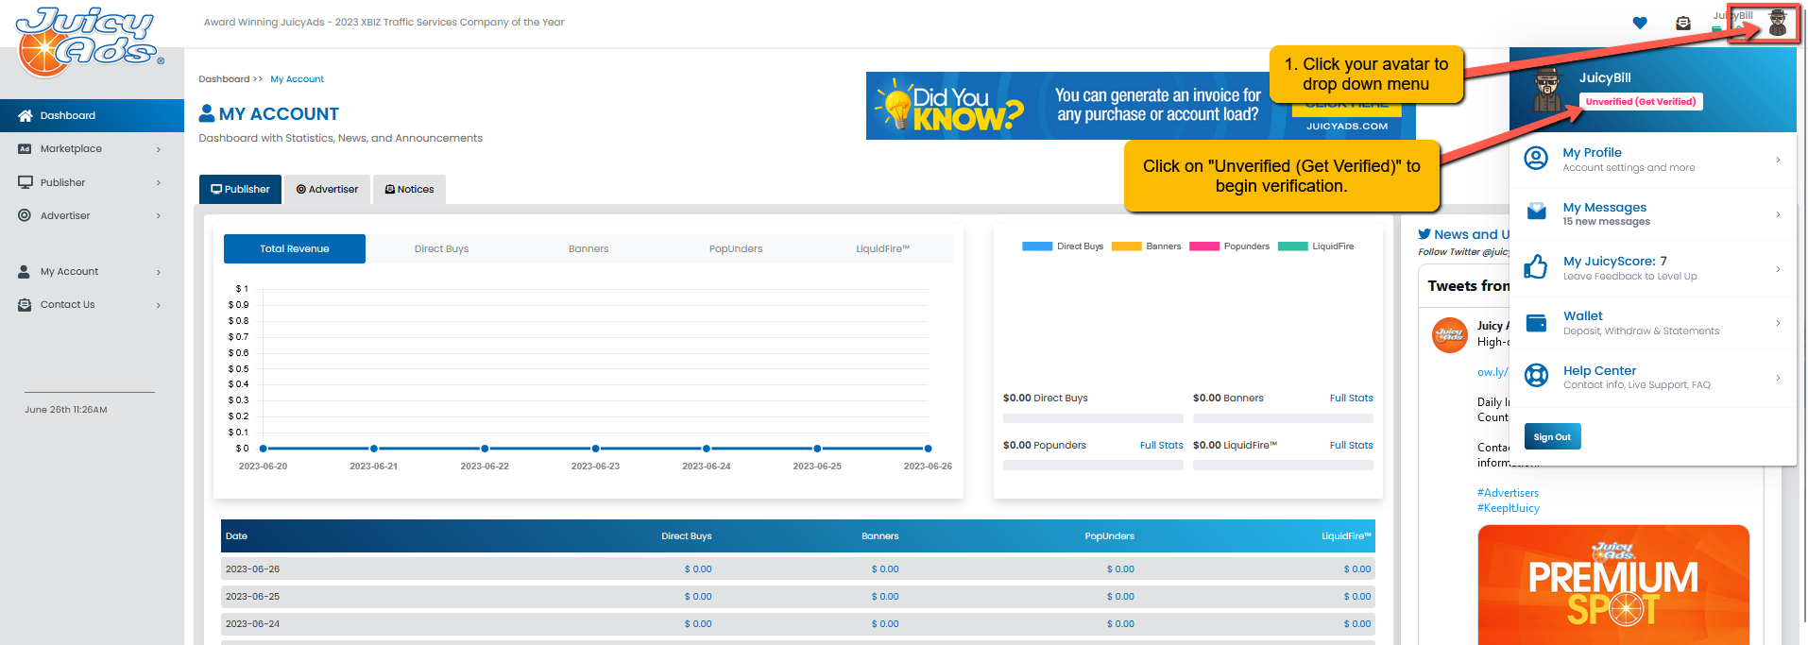Viewport: 1808px width, 645px height.
Task: Open Help Center via its right chevron
Action: click(1778, 378)
